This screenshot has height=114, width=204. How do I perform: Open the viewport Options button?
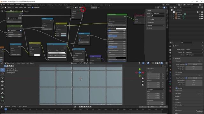(x=164, y=66)
